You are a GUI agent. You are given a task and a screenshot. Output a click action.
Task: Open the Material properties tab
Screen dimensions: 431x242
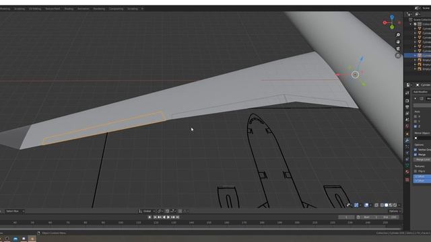click(407, 172)
